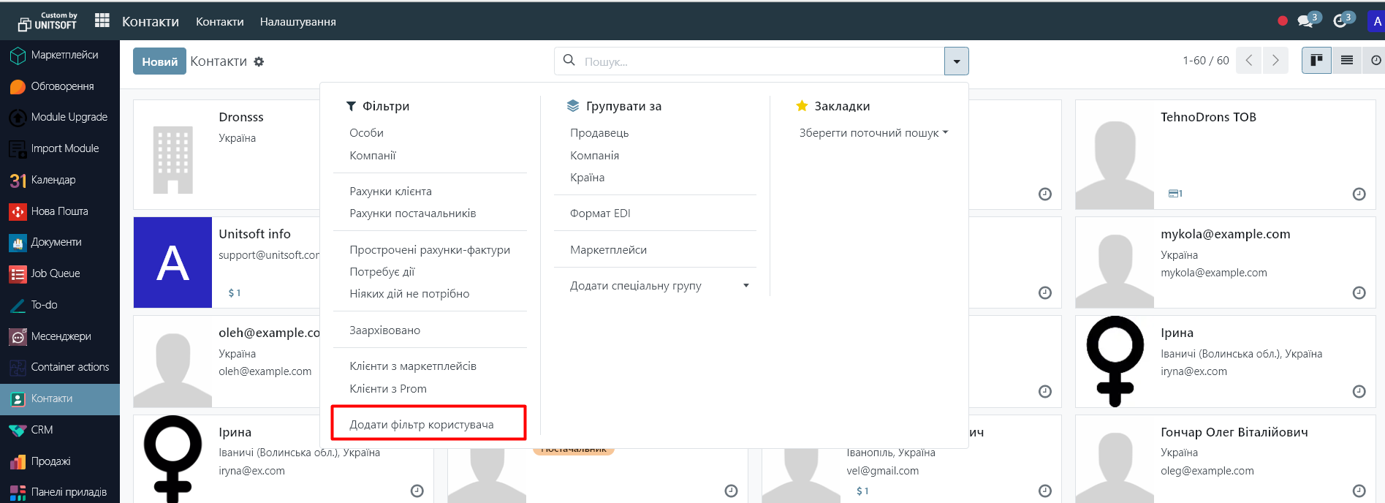The image size is (1385, 503).
Task: Click activity clock on TehnoDrons ТОВ card
Action: (1359, 194)
